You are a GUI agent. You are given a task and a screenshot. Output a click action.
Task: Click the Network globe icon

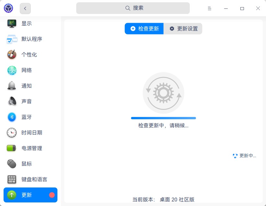(12, 70)
